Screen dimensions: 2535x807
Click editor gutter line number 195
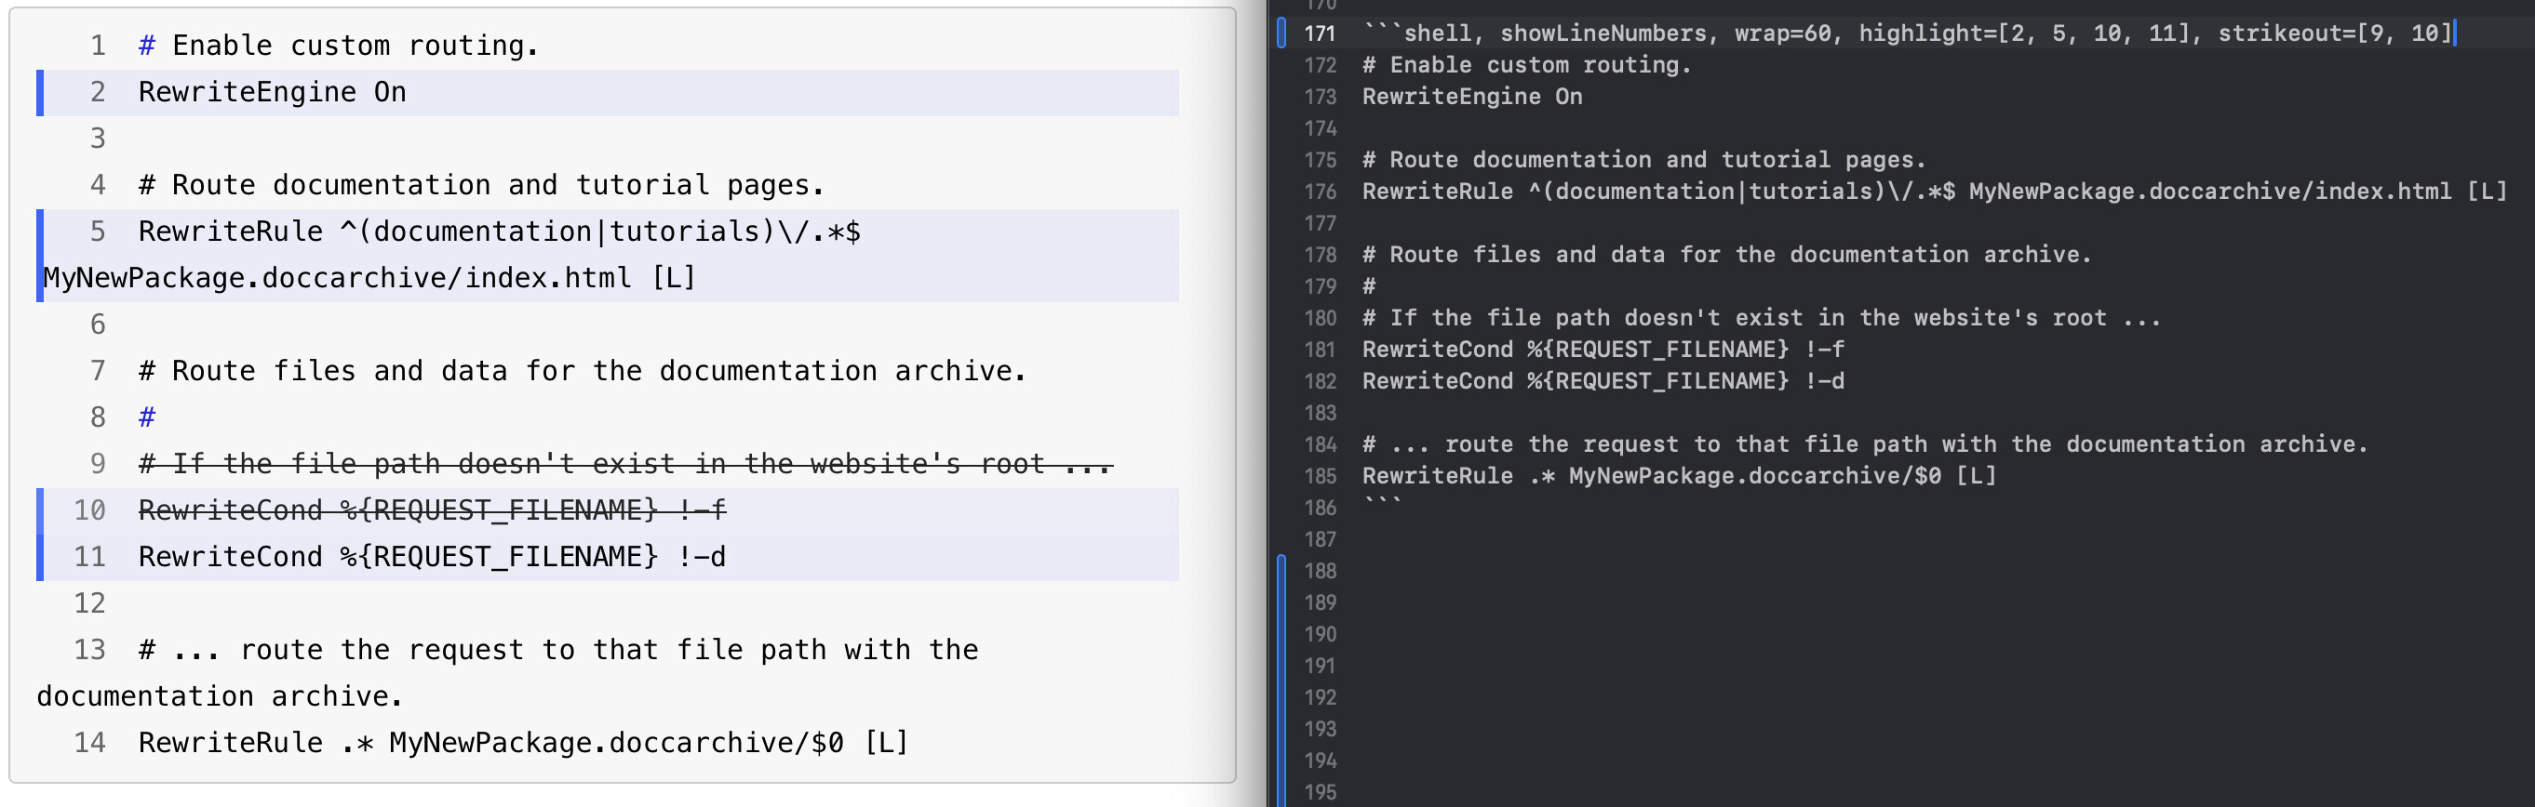coord(1320,791)
